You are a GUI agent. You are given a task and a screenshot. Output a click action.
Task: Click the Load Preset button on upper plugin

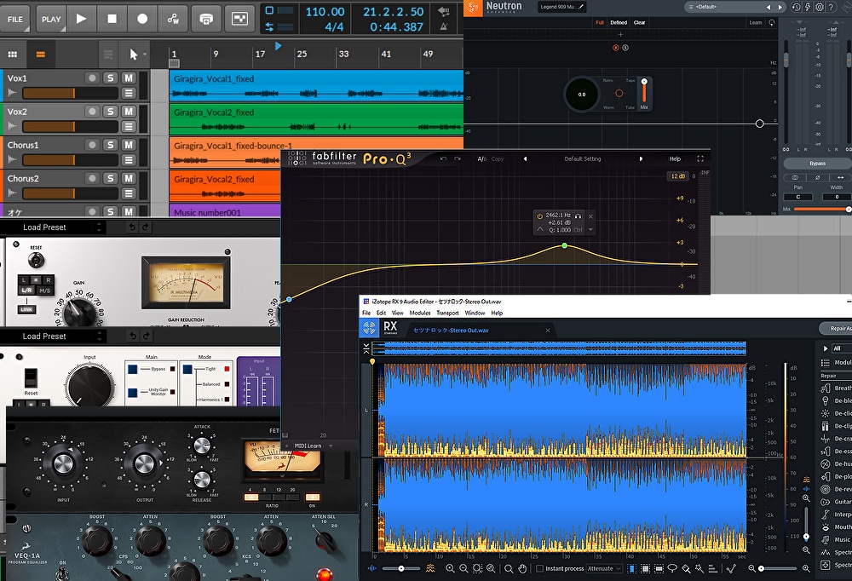(x=44, y=227)
